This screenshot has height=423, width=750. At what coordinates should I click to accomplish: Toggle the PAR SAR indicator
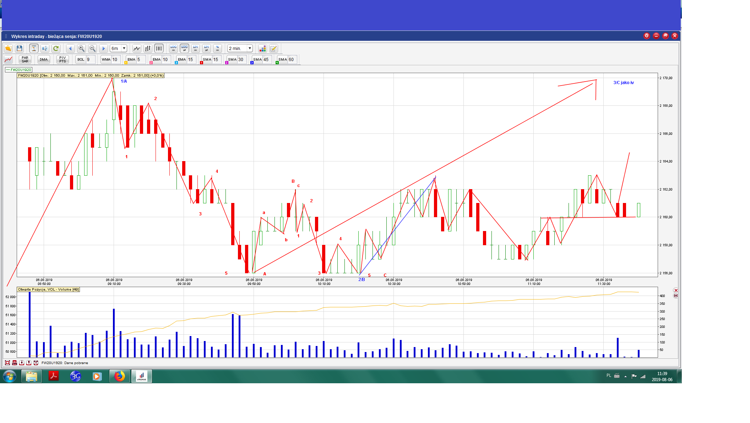25,59
